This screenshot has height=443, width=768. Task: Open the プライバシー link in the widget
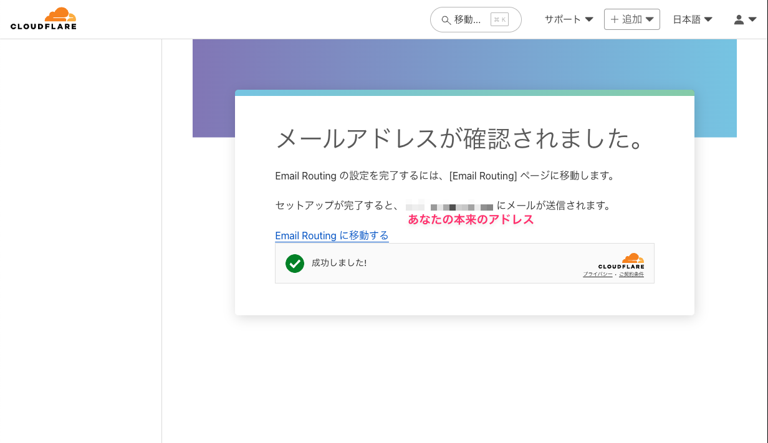pyautogui.click(x=598, y=274)
